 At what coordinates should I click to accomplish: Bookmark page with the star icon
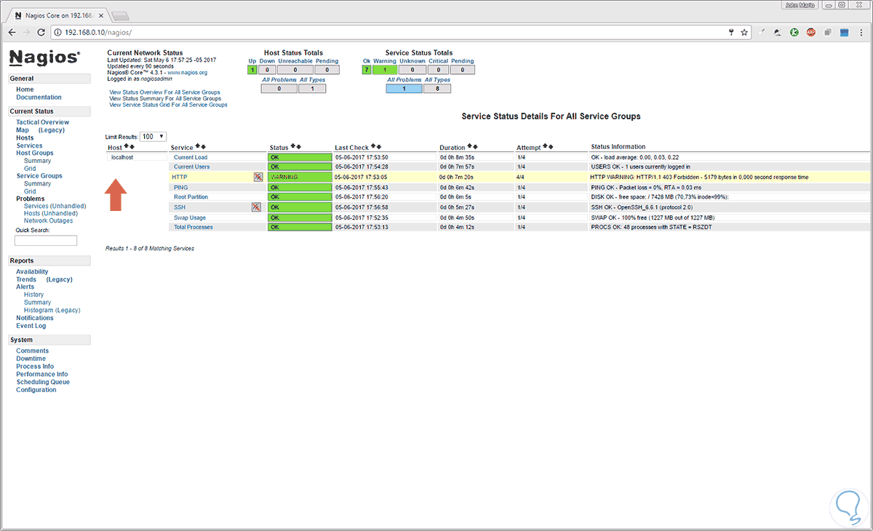pos(744,32)
